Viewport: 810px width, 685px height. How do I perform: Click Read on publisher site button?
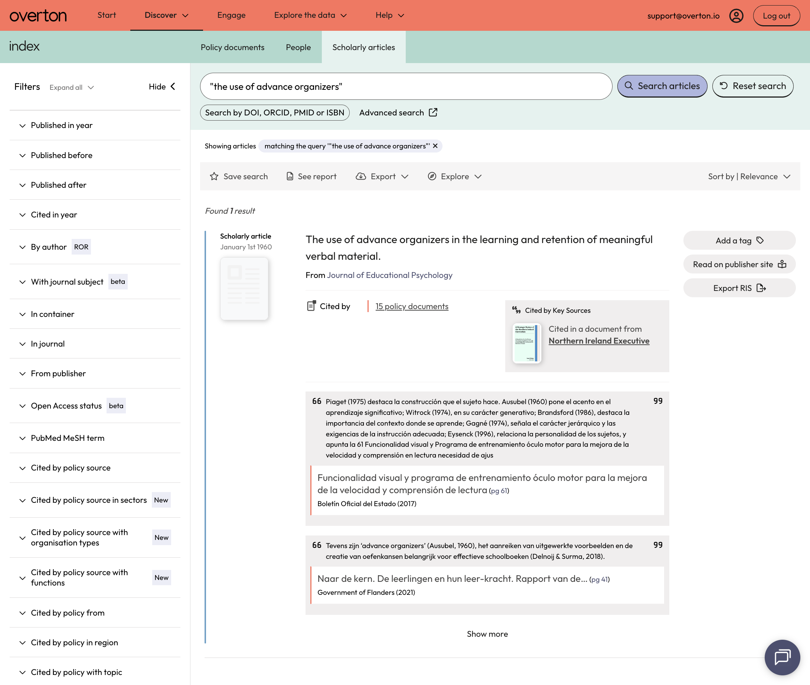(739, 265)
